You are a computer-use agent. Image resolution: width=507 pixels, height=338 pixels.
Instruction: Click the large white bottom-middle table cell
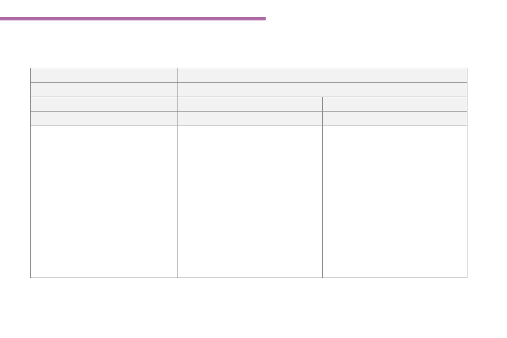coord(250,201)
